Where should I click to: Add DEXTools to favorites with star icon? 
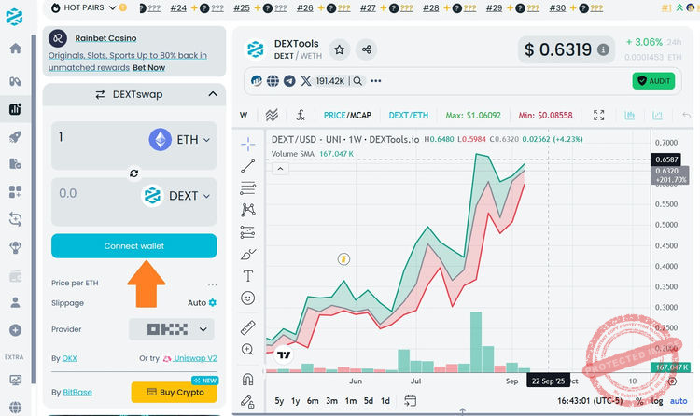tap(340, 49)
